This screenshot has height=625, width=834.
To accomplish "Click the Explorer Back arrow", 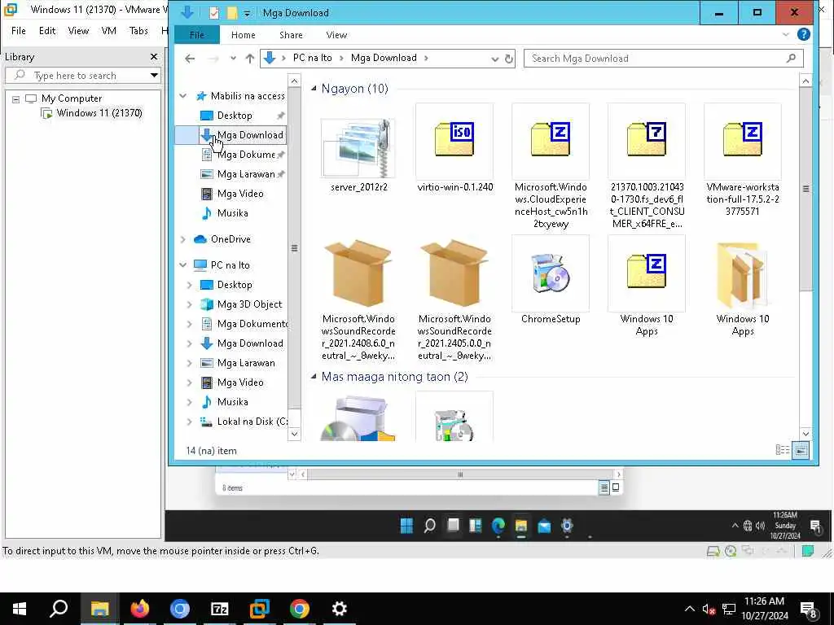I will point(190,59).
